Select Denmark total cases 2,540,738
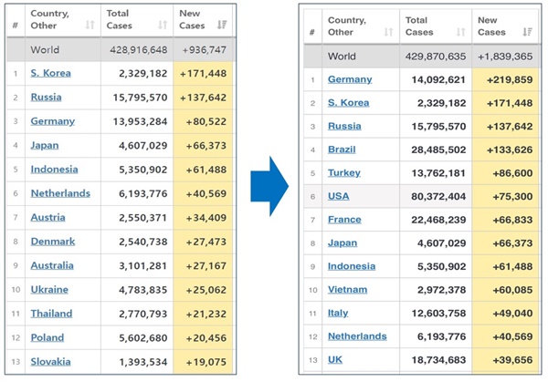Image resolution: width=548 pixels, height=382 pixels. click(x=143, y=243)
